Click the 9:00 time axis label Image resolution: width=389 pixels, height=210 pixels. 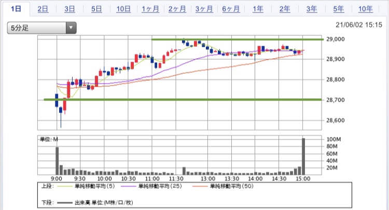(57, 179)
